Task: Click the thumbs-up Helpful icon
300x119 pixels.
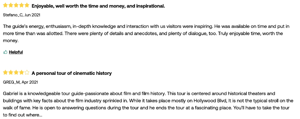Action: [x=5, y=52]
